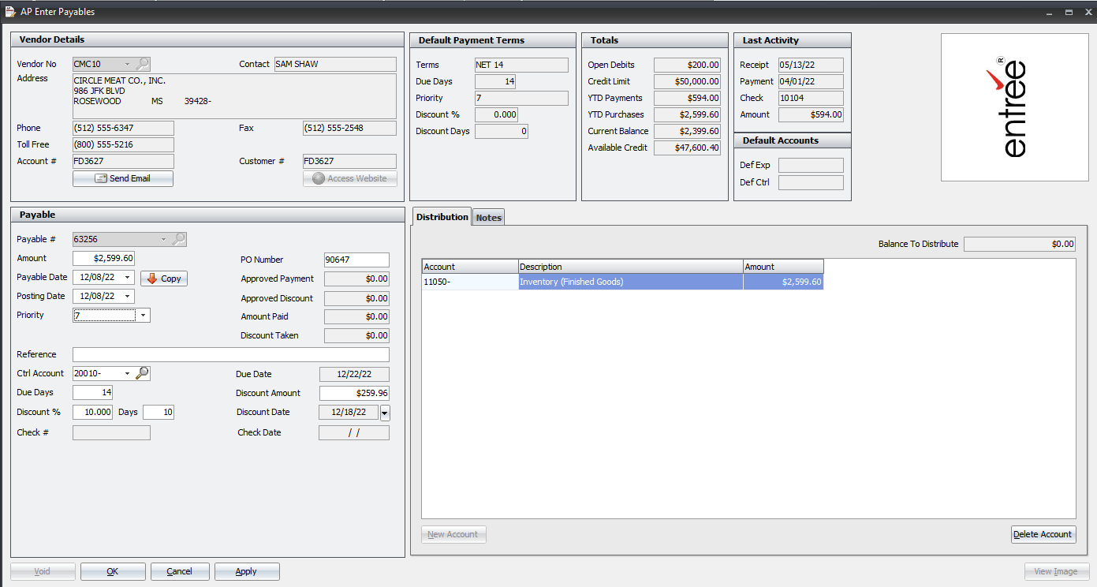1097x587 pixels.
Task: Expand the Payable Date dropdown
Action: click(125, 278)
